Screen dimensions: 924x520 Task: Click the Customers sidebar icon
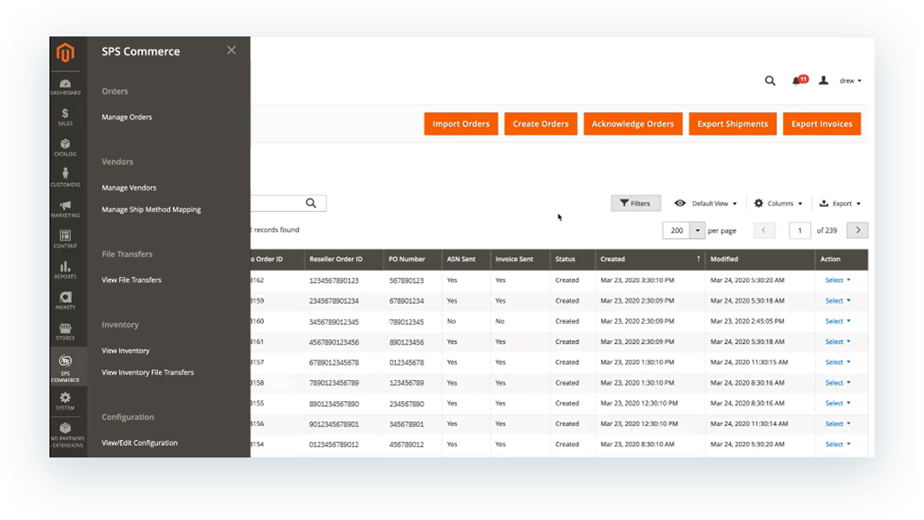click(66, 177)
